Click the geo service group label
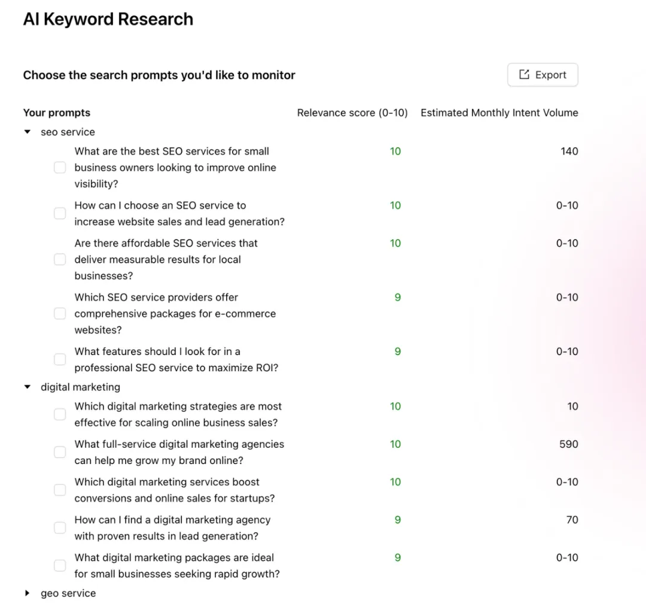 pos(68,593)
